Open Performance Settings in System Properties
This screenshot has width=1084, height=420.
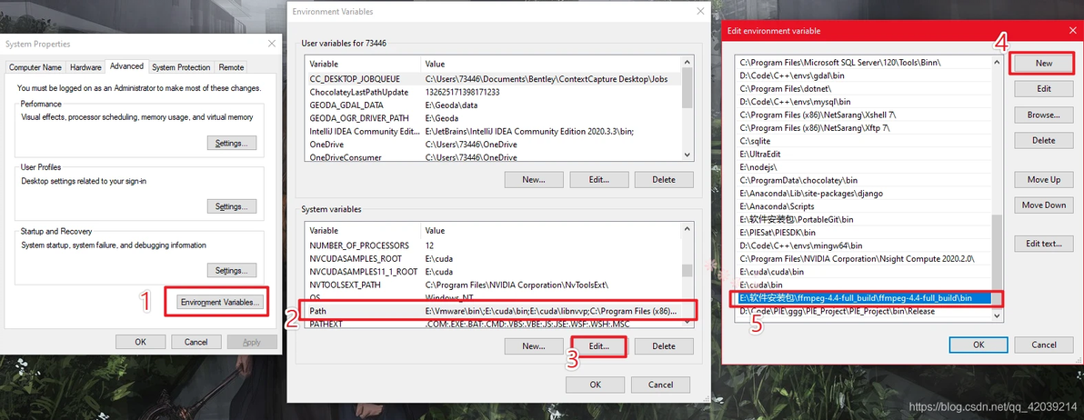231,143
